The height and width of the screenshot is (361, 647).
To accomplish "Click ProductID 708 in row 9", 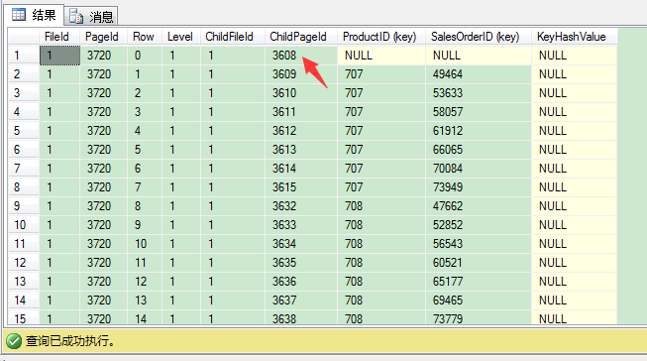I will (381, 206).
